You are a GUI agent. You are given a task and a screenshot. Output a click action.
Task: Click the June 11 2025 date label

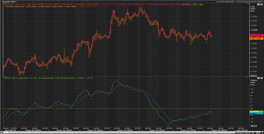[64, 130]
